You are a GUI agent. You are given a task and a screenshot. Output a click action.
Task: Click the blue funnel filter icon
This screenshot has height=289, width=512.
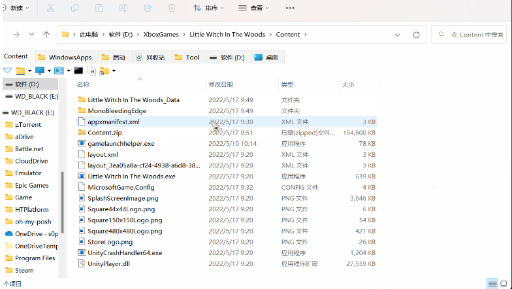click(8, 71)
